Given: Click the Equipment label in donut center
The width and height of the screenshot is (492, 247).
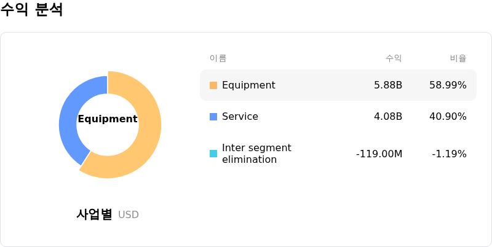Looking at the screenshot, I should tap(108, 119).
